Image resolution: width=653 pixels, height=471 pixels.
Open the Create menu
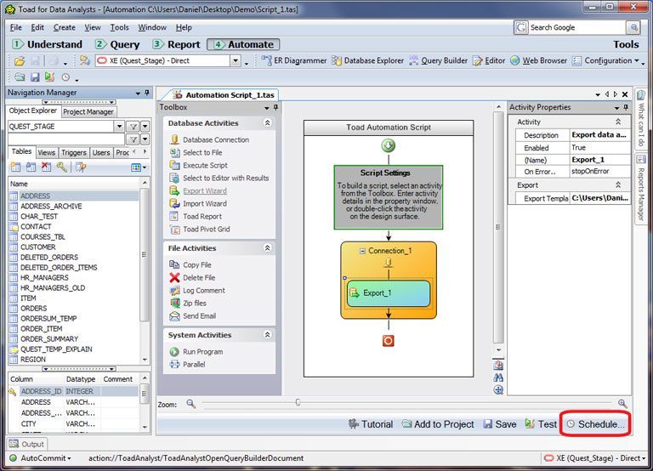tap(64, 27)
